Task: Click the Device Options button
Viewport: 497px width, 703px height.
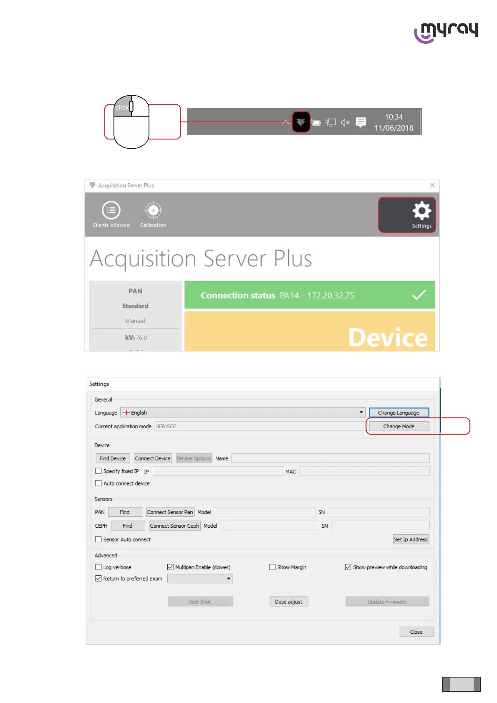Action: coord(194,458)
